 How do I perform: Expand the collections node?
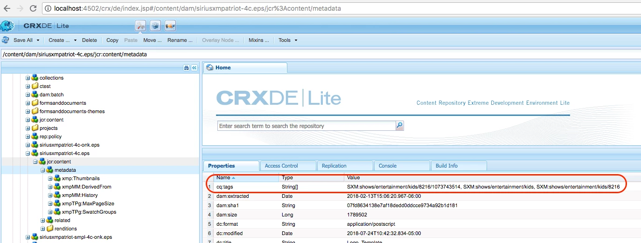[x=28, y=78]
